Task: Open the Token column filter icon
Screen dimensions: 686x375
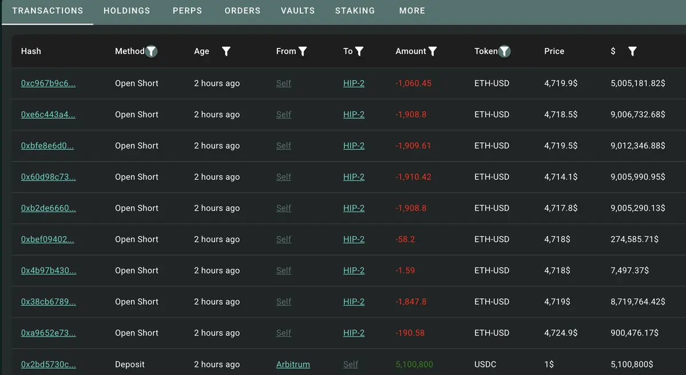Action: 505,51
